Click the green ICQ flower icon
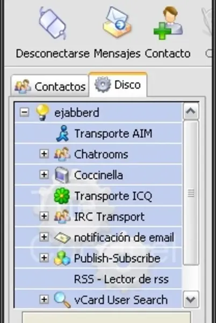216x323 pixels. click(62, 196)
